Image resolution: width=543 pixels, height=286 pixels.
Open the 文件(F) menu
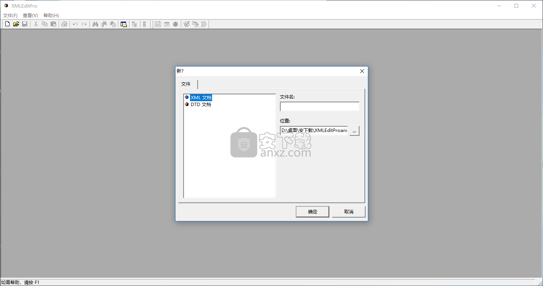[10, 16]
